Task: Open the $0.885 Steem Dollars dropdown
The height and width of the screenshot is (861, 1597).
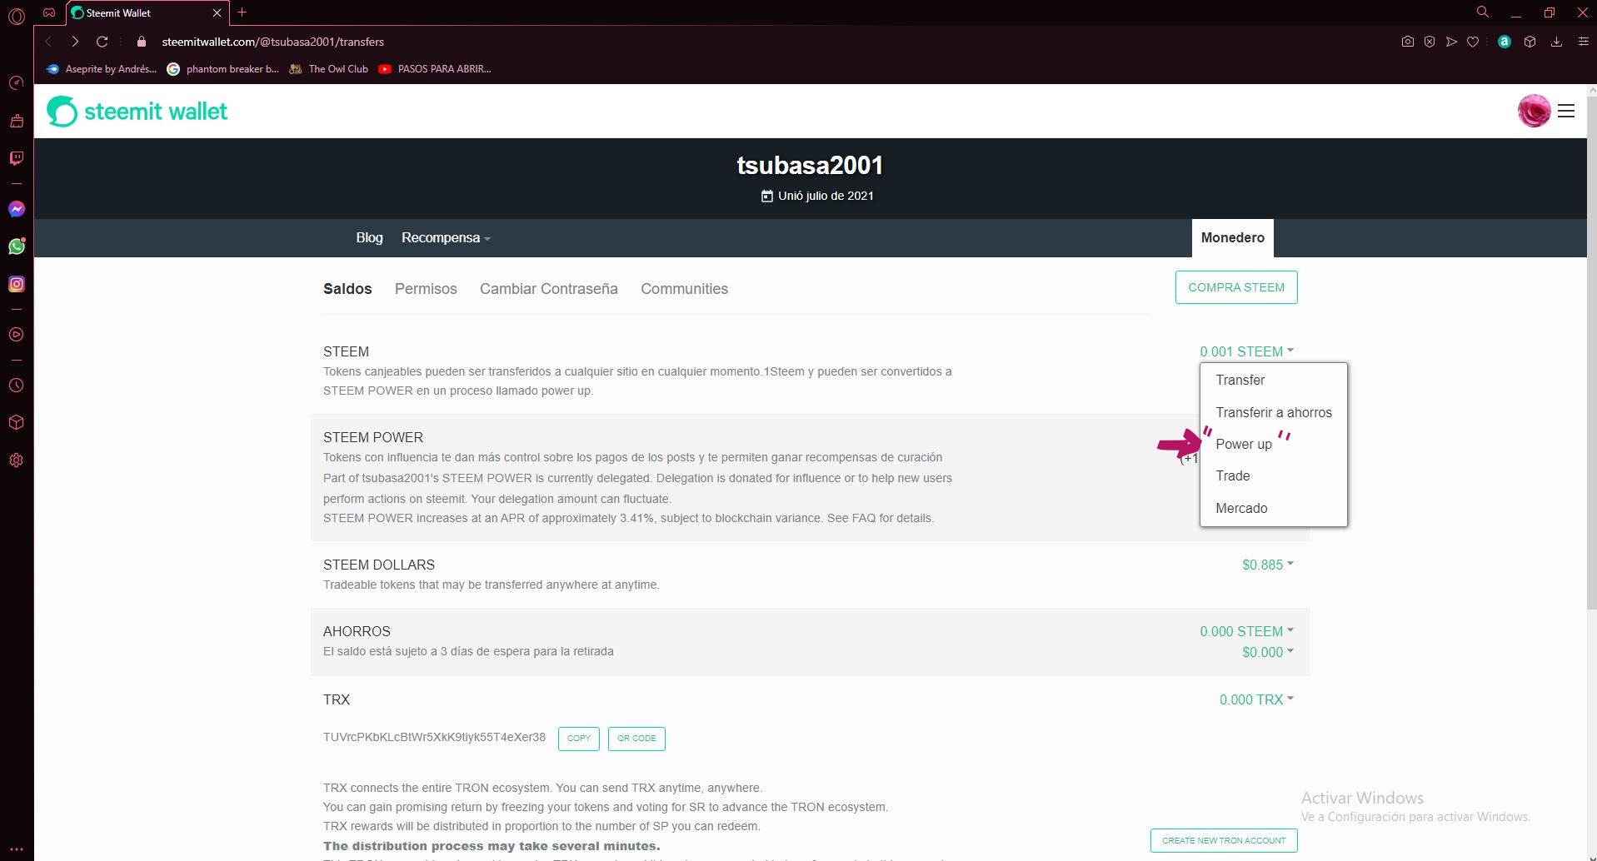Action: [1268, 565]
